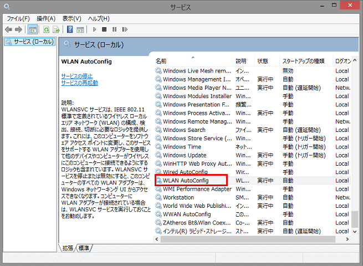363x266 pixels.
Task: Select the インテル(R) ラピッド・ストレージ service
Action: click(x=253, y=231)
